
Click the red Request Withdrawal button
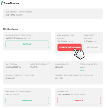(70, 47)
